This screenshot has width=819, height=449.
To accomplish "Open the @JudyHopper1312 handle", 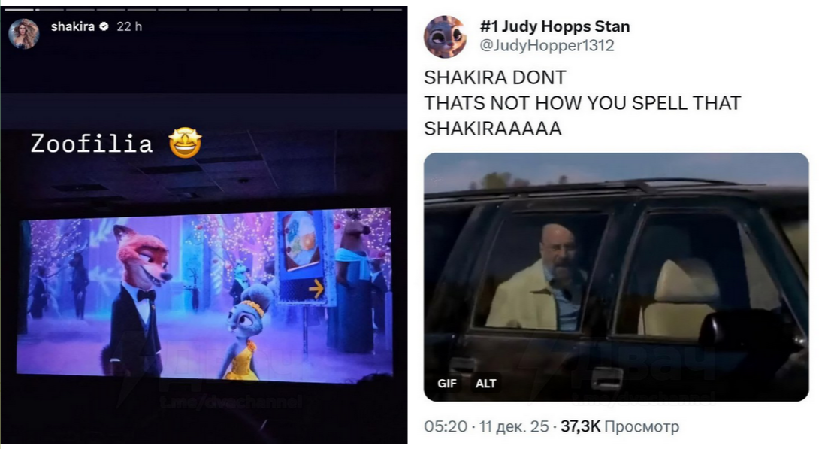I will (x=547, y=45).
